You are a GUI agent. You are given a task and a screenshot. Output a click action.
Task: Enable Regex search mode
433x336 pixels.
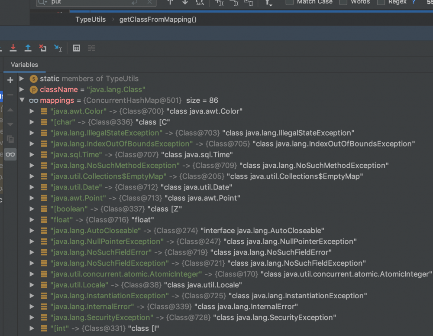pos(380,2)
